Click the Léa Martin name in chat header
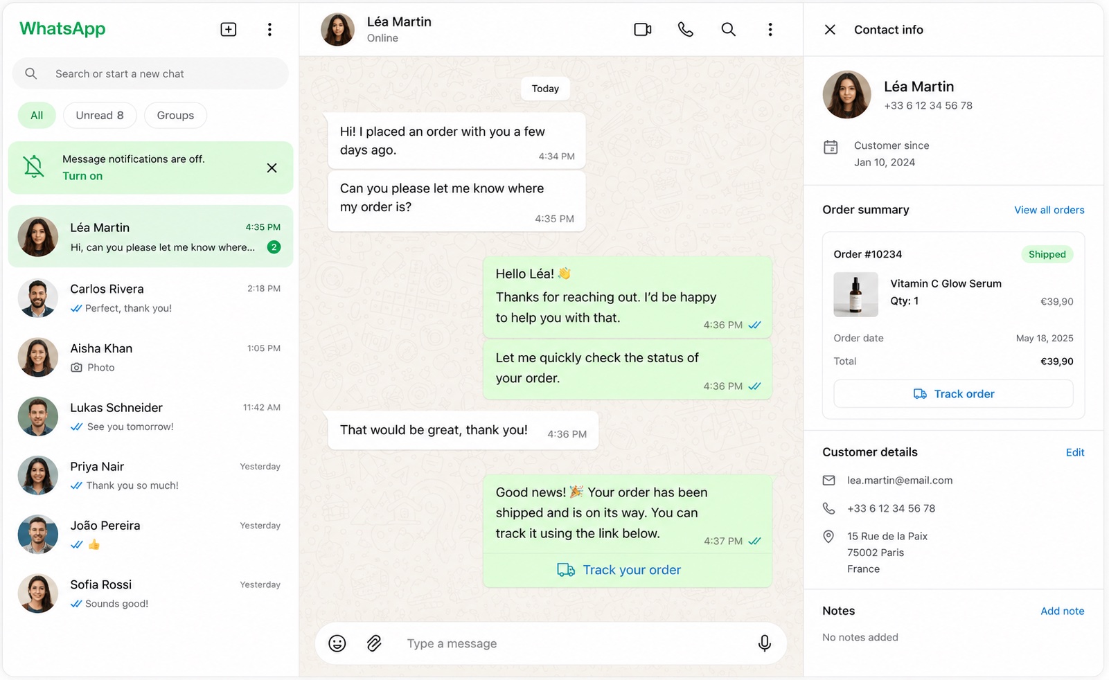1109x680 pixels. click(399, 21)
